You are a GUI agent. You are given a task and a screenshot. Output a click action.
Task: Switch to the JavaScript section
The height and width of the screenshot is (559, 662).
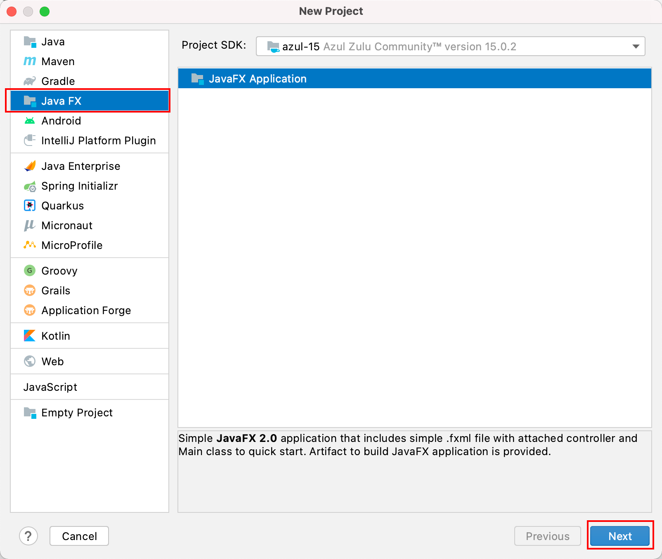click(50, 387)
